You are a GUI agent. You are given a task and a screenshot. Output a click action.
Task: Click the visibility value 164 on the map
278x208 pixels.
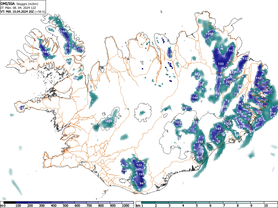click(x=64, y=31)
